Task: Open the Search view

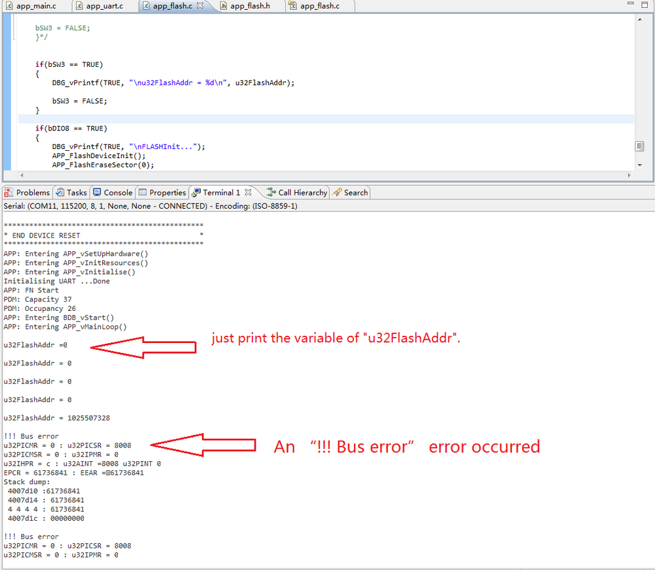Action: pos(351,193)
